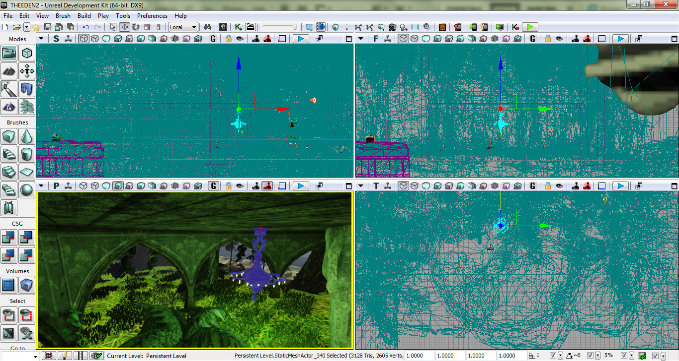Open the Build menu
Image resolution: width=679 pixels, height=361 pixels.
[84, 16]
